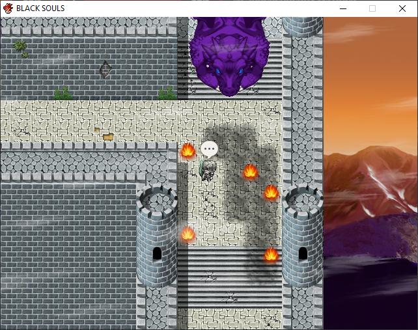The width and height of the screenshot is (418, 330).
Task: Click the ellipsis speech bubble above knight
Action: (x=209, y=149)
